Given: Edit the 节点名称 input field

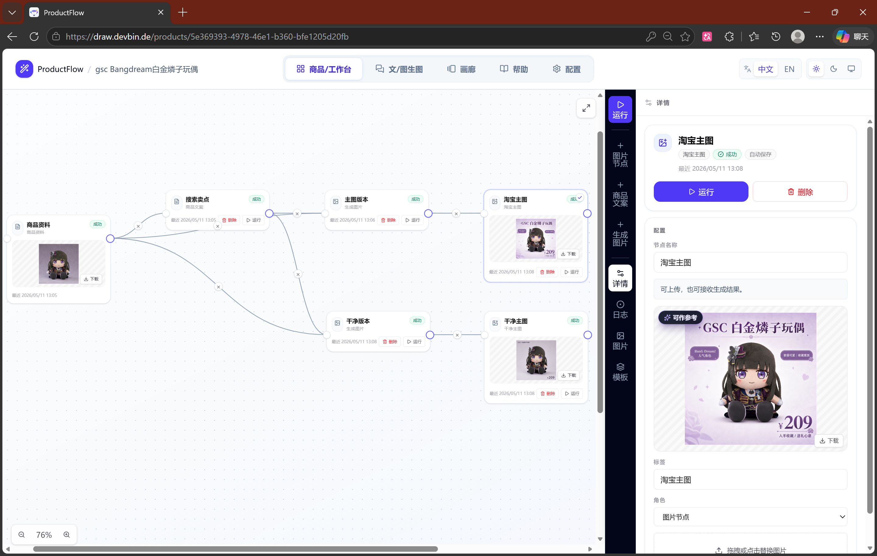Looking at the screenshot, I should 750,262.
